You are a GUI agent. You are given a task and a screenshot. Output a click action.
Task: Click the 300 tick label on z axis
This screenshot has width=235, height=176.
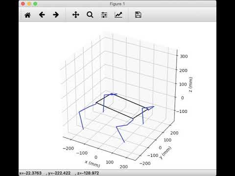coord(184,56)
